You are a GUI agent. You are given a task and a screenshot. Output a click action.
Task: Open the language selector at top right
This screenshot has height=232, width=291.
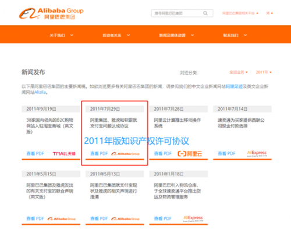tap(269, 13)
